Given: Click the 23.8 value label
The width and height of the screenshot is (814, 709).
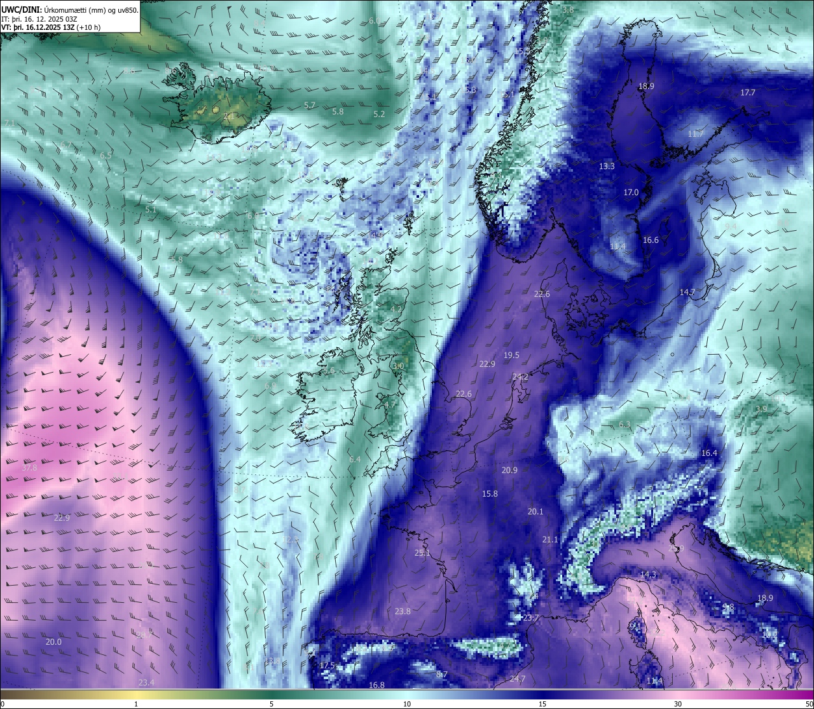Looking at the screenshot, I should pyautogui.click(x=403, y=611).
